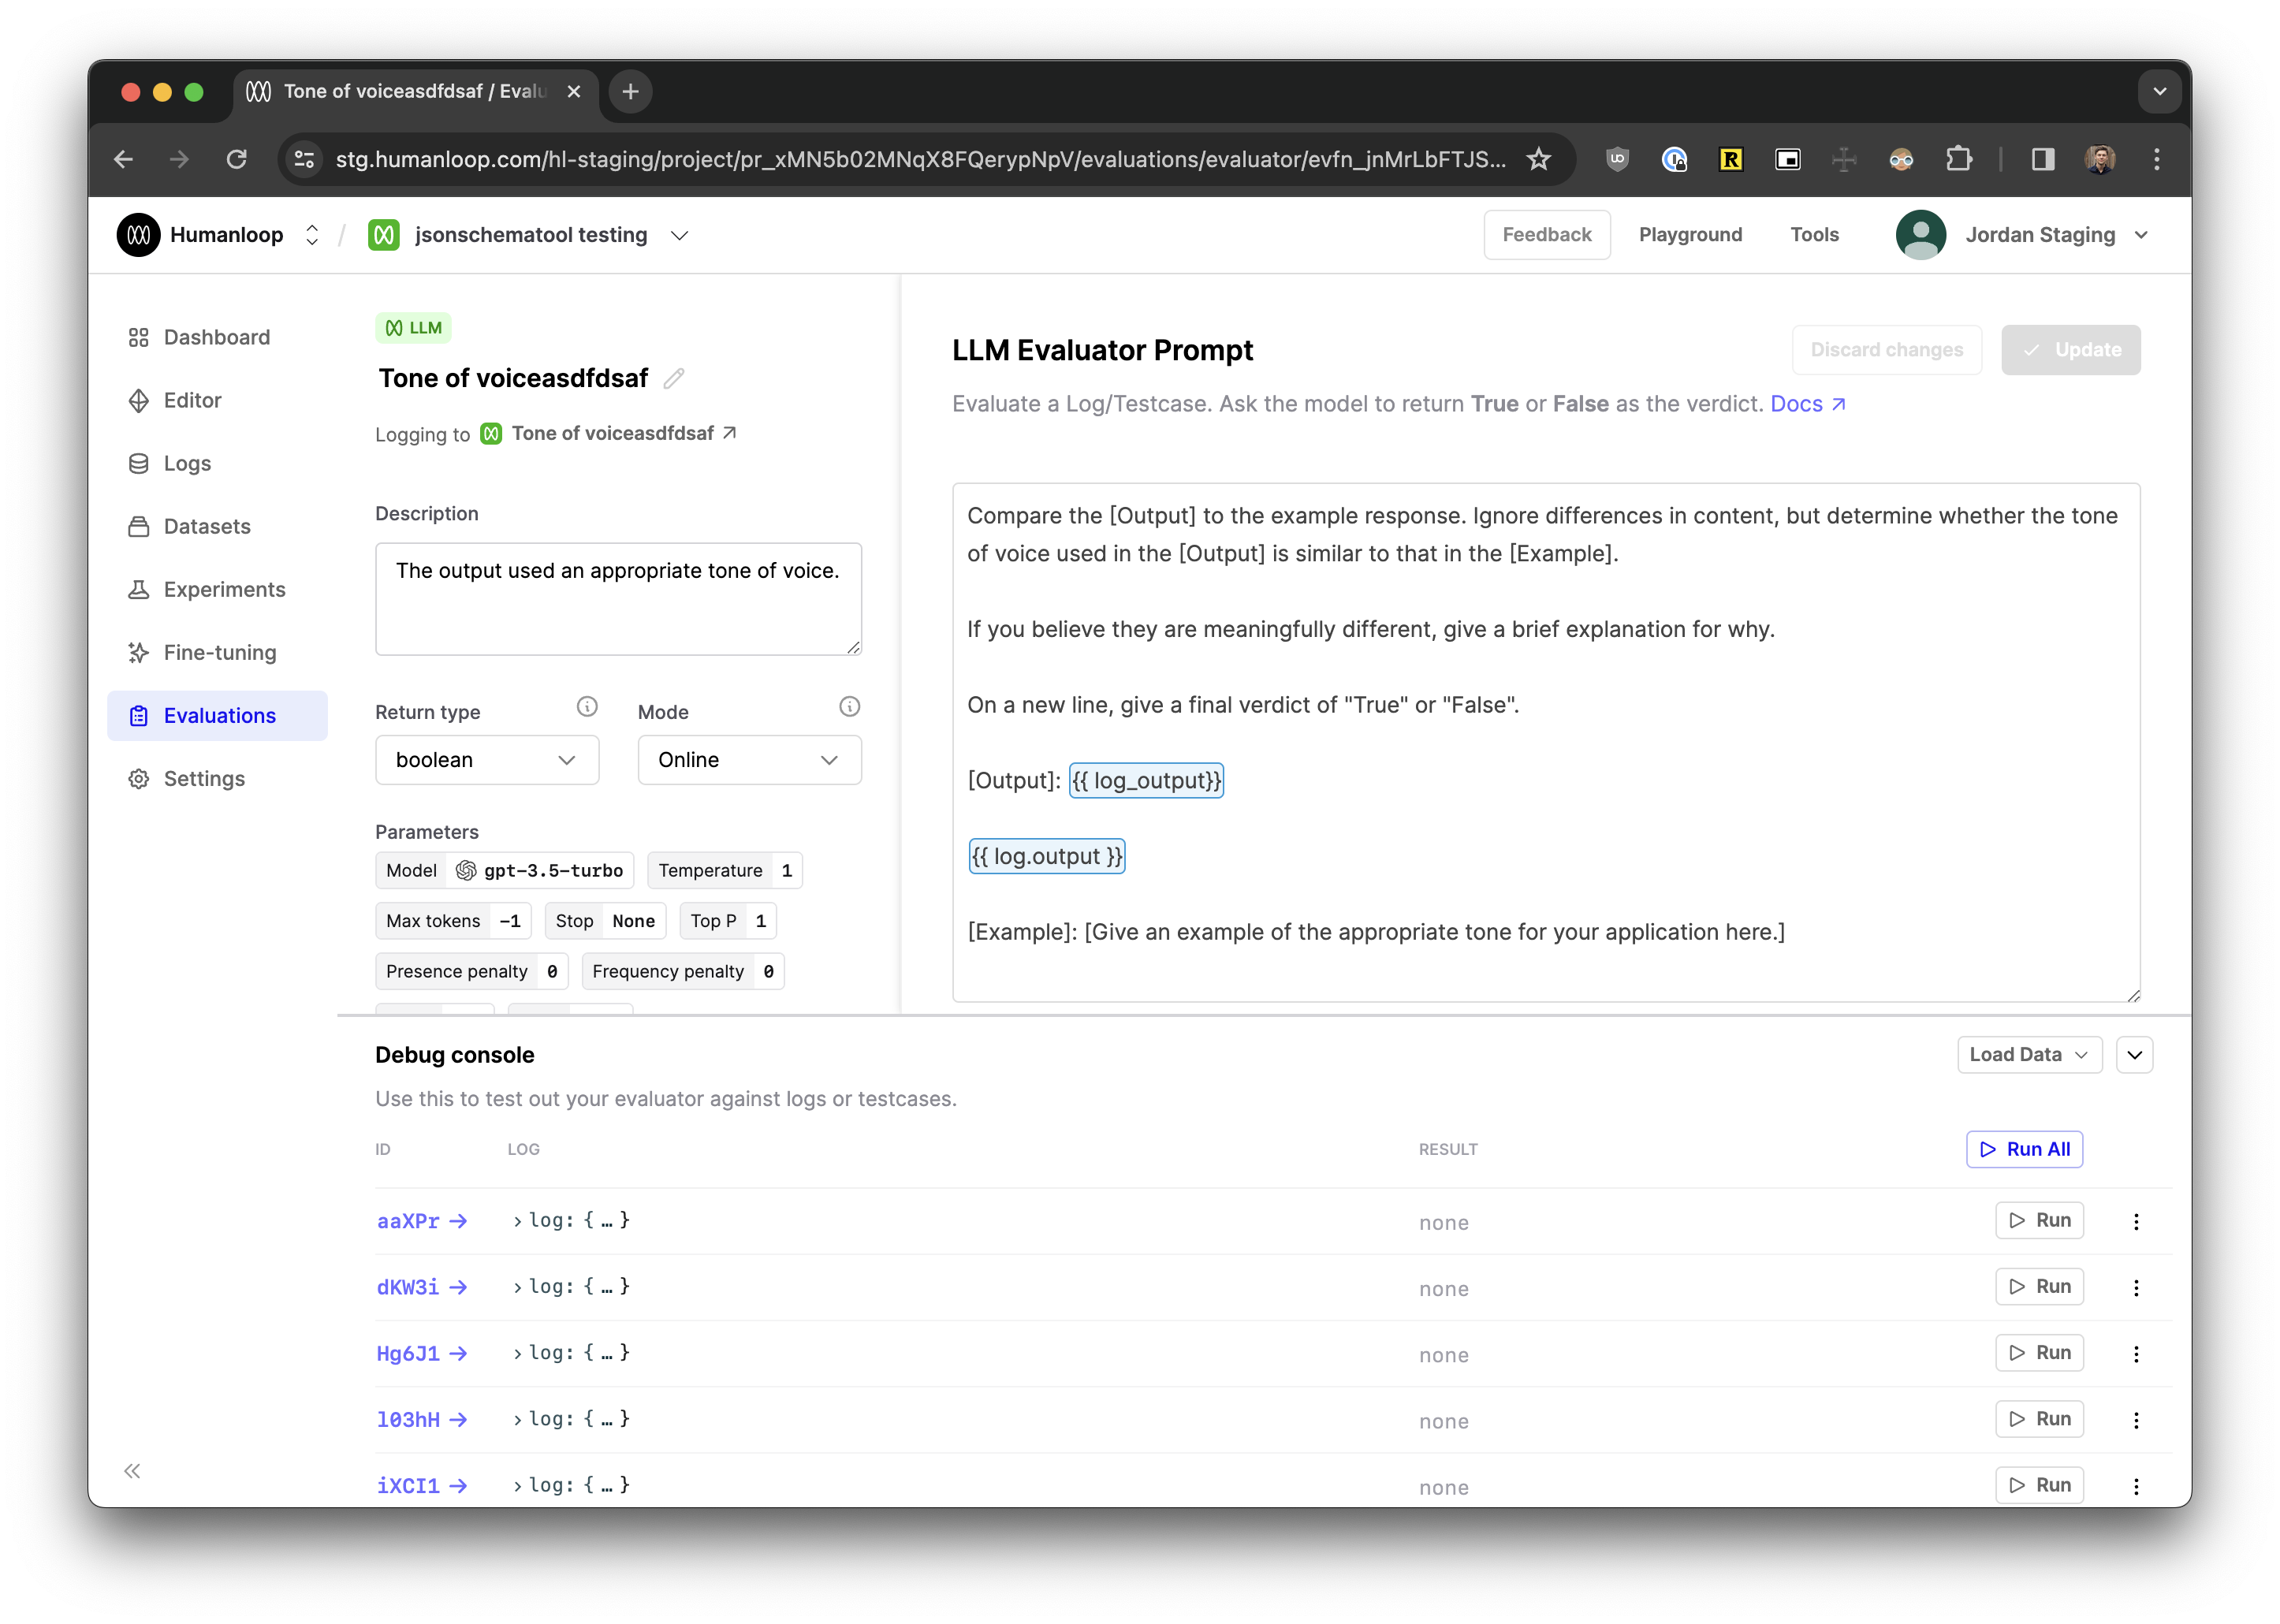Open Editor in sidebar
Image resolution: width=2280 pixels, height=1624 pixels.
[217, 400]
